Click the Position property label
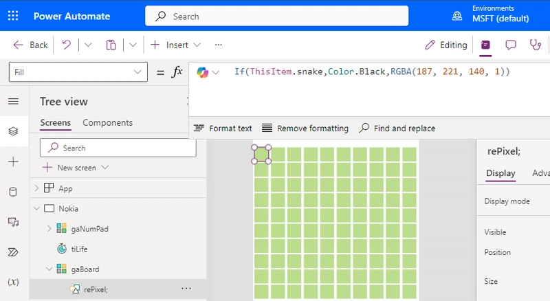Viewport: 550px width, 301px height. (x=497, y=252)
